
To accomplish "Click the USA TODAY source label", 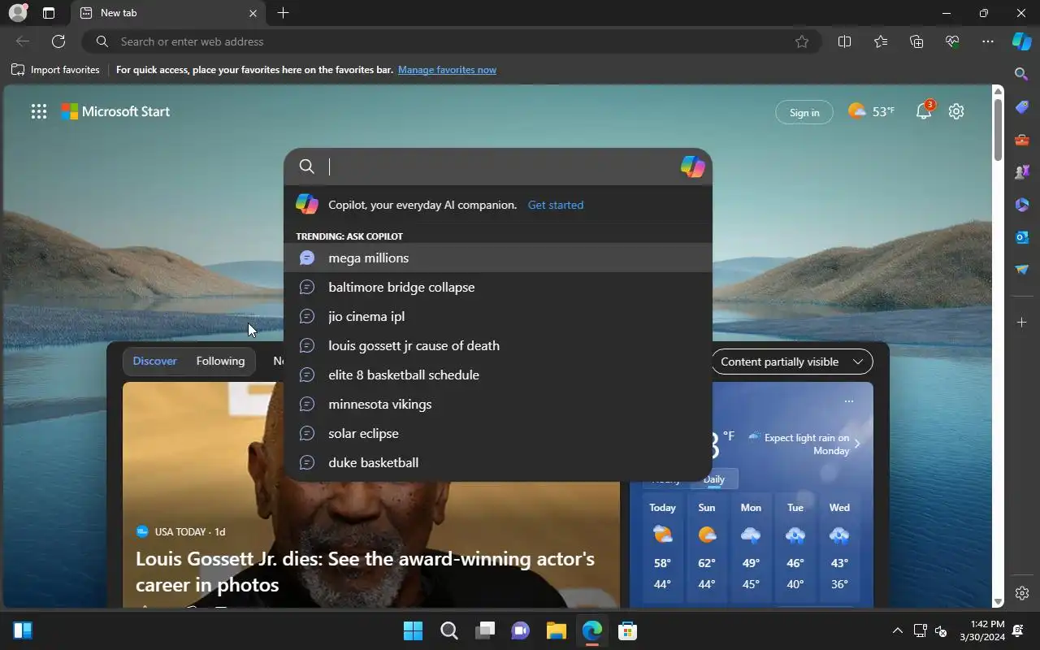I will click(180, 531).
